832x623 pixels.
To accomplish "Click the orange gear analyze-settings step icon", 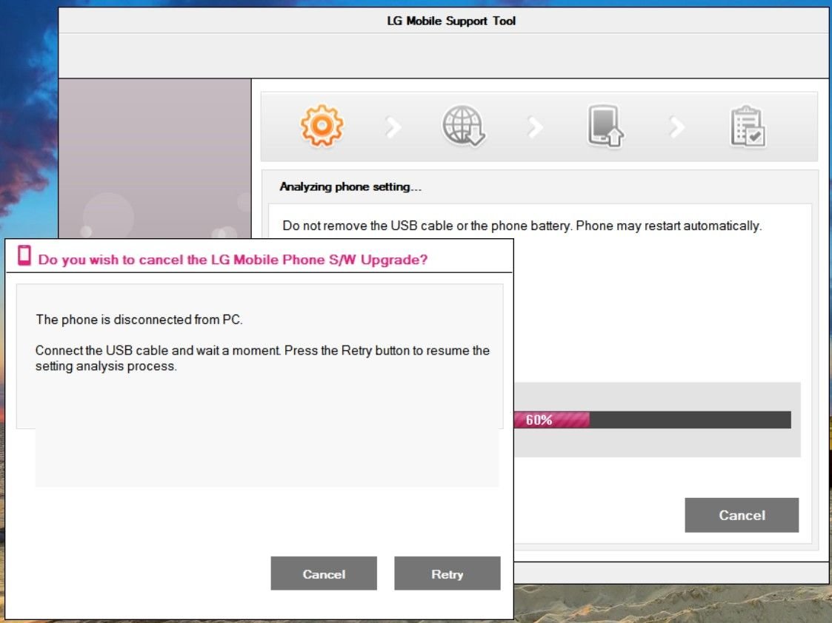I will pyautogui.click(x=322, y=126).
